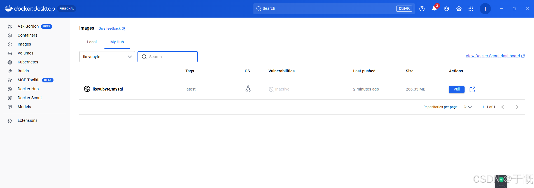This screenshot has height=188, width=534.
Task: Change repositories per page dropdown
Action: [468, 107]
